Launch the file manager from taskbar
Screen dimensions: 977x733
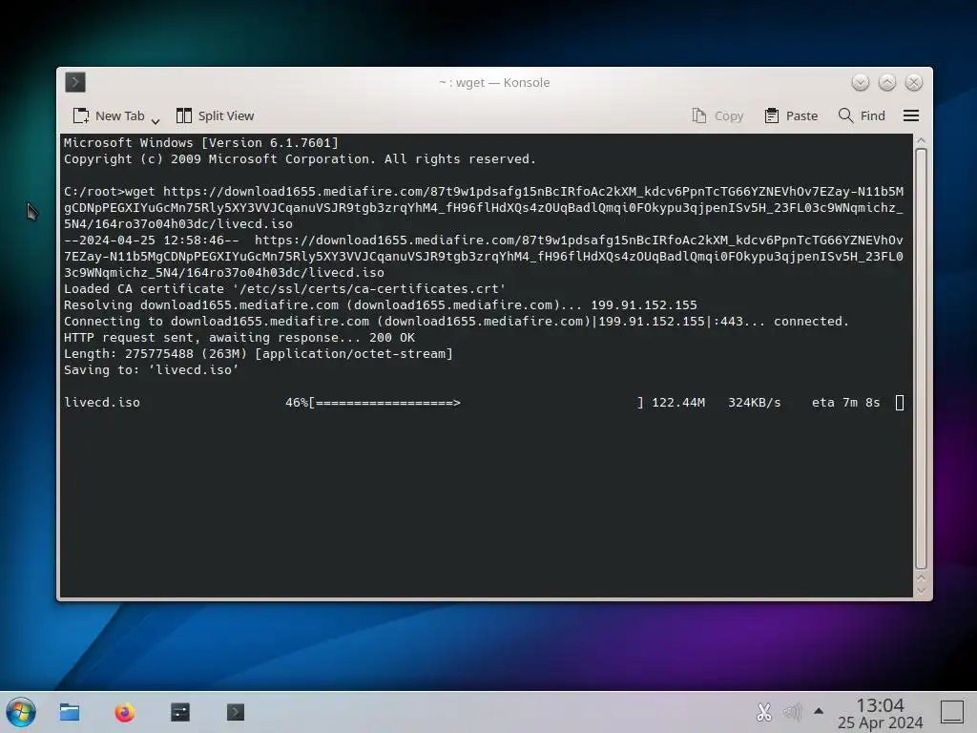tap(69, 712)
